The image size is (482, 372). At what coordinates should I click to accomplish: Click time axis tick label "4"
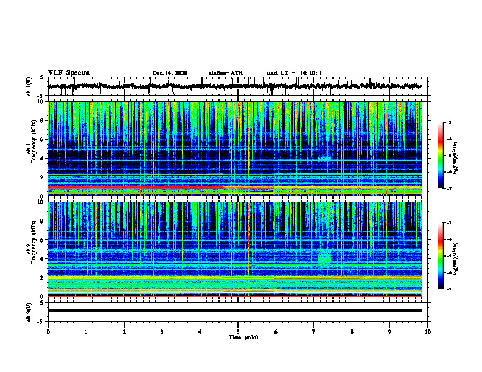click(x=200, y=332)
